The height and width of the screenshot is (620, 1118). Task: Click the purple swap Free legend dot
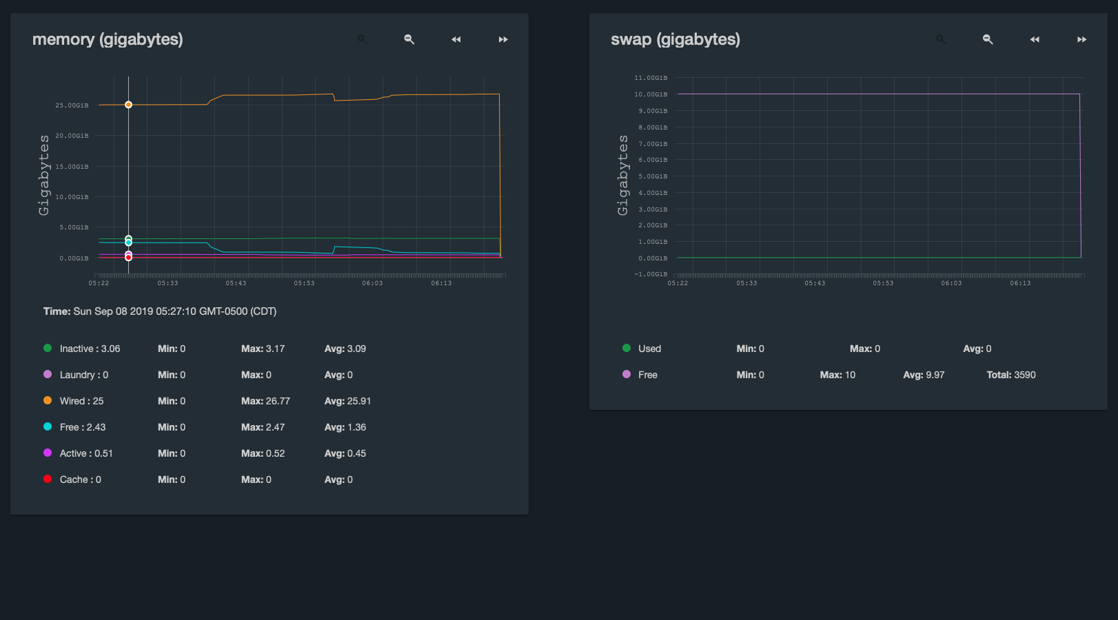point(627,374)
